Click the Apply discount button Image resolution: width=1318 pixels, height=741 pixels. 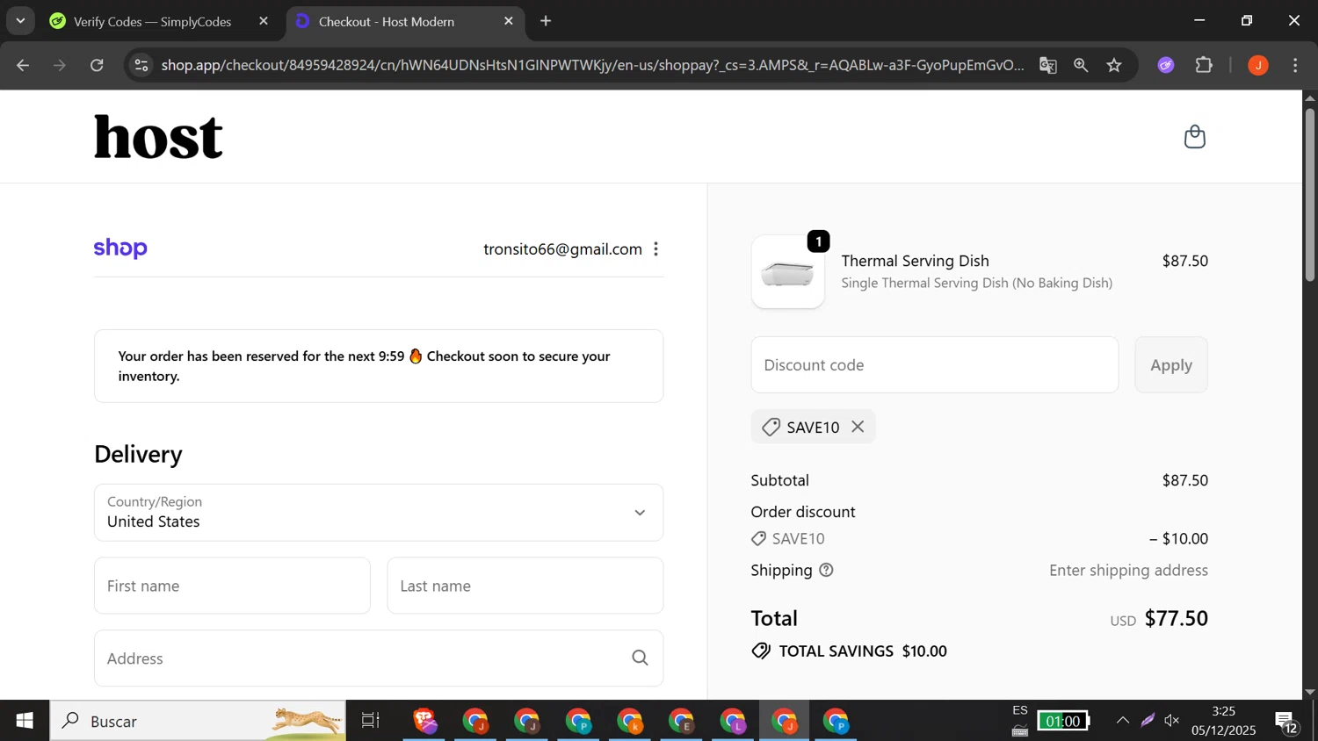click(1171, 364)
